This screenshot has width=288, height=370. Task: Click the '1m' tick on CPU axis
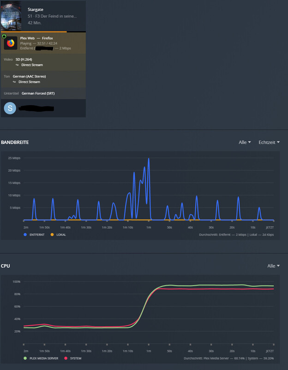point(149,351)
